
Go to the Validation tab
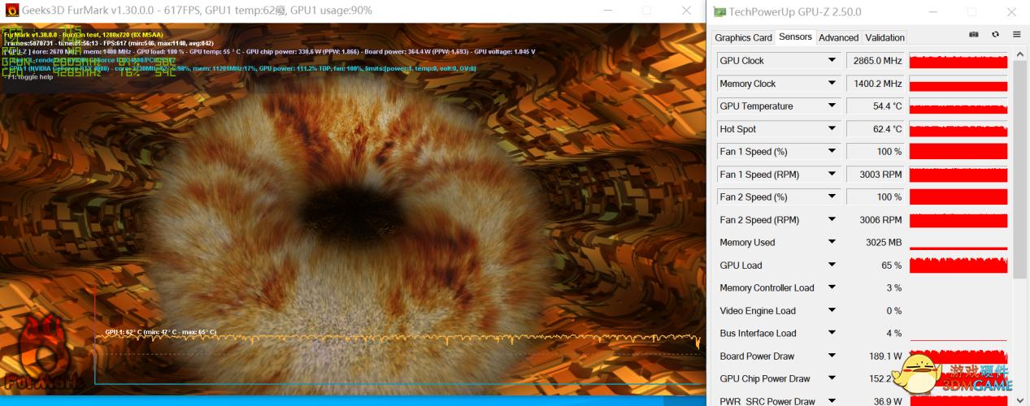(884, 37)
